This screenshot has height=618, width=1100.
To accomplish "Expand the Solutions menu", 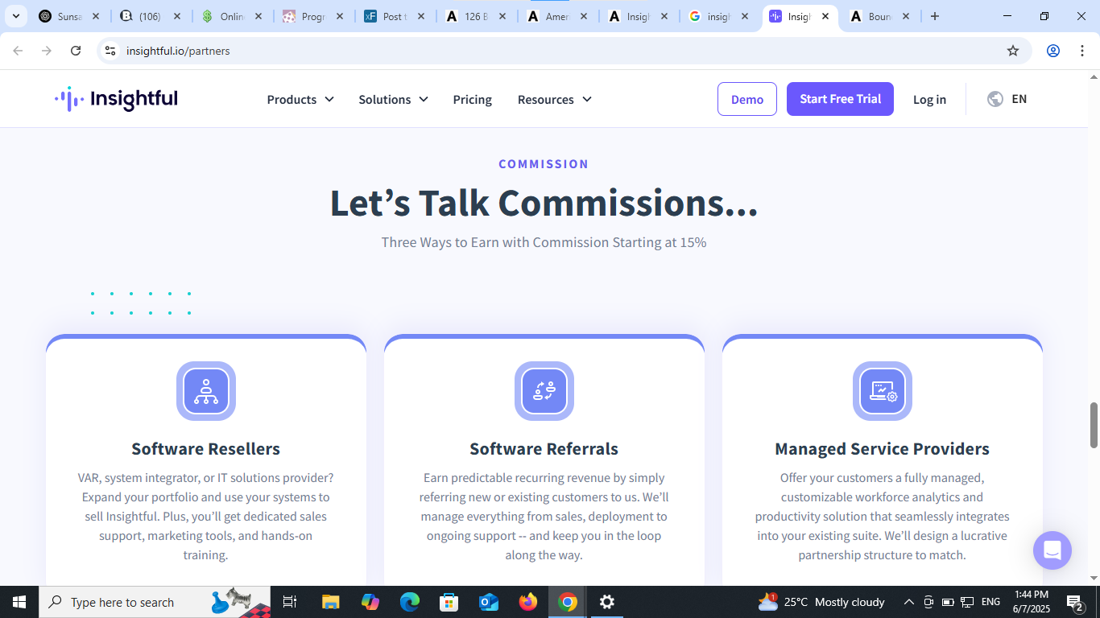I will click(x=393, y=100).
